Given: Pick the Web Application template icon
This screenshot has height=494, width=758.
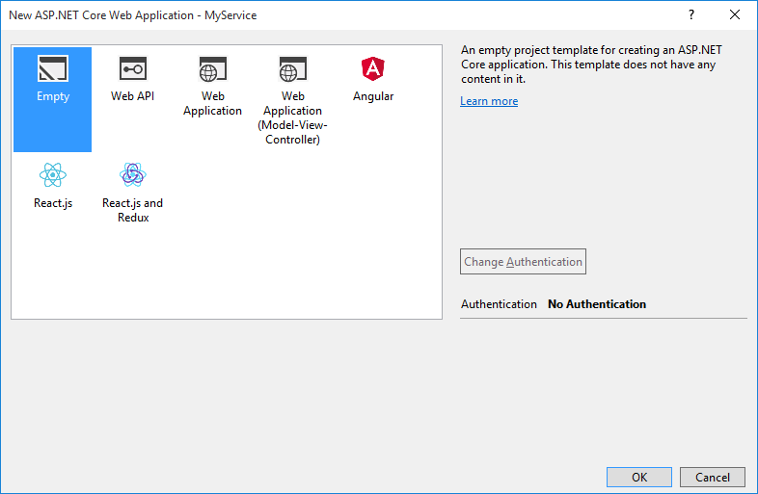Looking at the screenshot, I should point(213,68).
